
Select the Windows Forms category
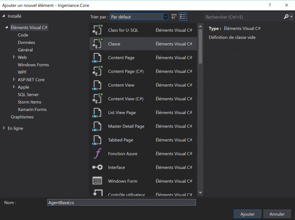[x=33, y=65]
